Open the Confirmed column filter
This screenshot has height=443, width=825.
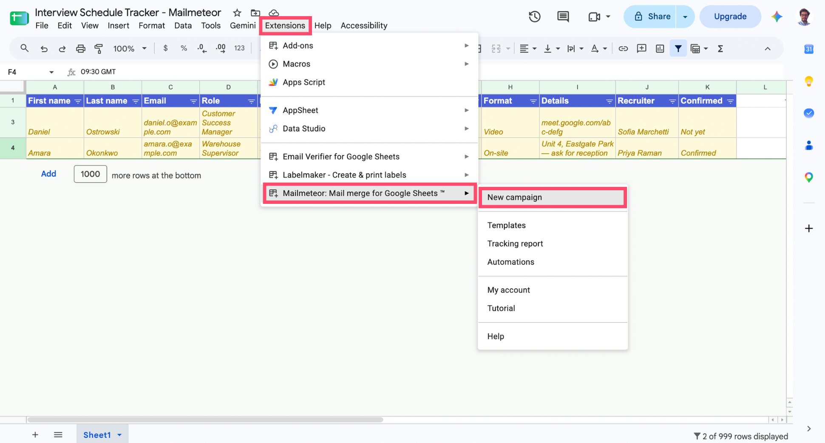coord(730,101)
